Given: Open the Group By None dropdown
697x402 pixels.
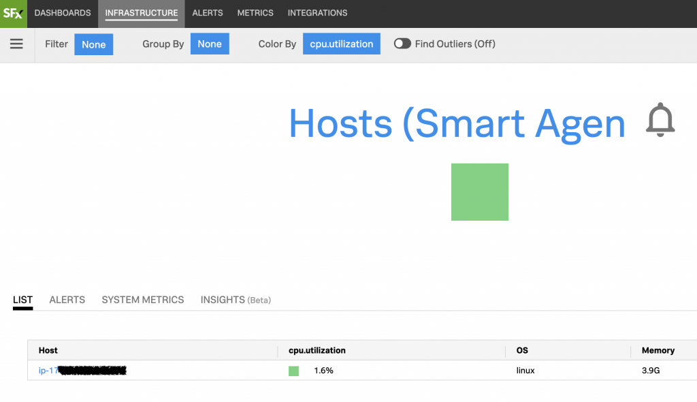Looking at the screenshot, I should tap(210, 44).
